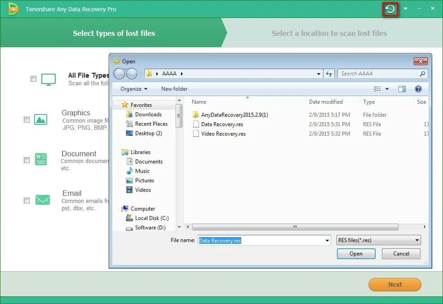Select Libraries in the navigation tree
Screen dimensions: 443x304
[141, 152]
